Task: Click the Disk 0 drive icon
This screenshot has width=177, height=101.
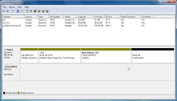Action: click(x=5, y=50)
